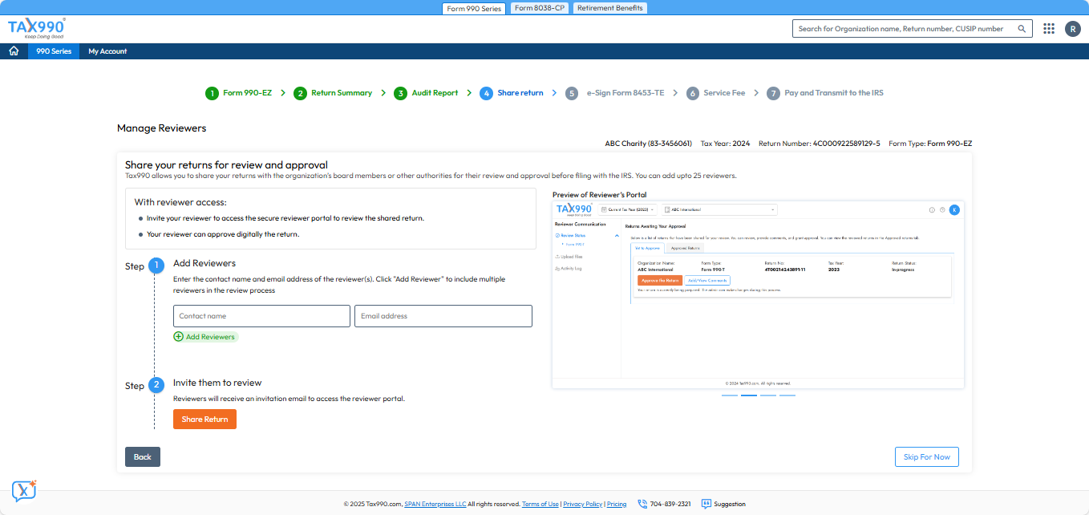Open the My Account menu
This screenshot has height=515, width=1089.
107,51
